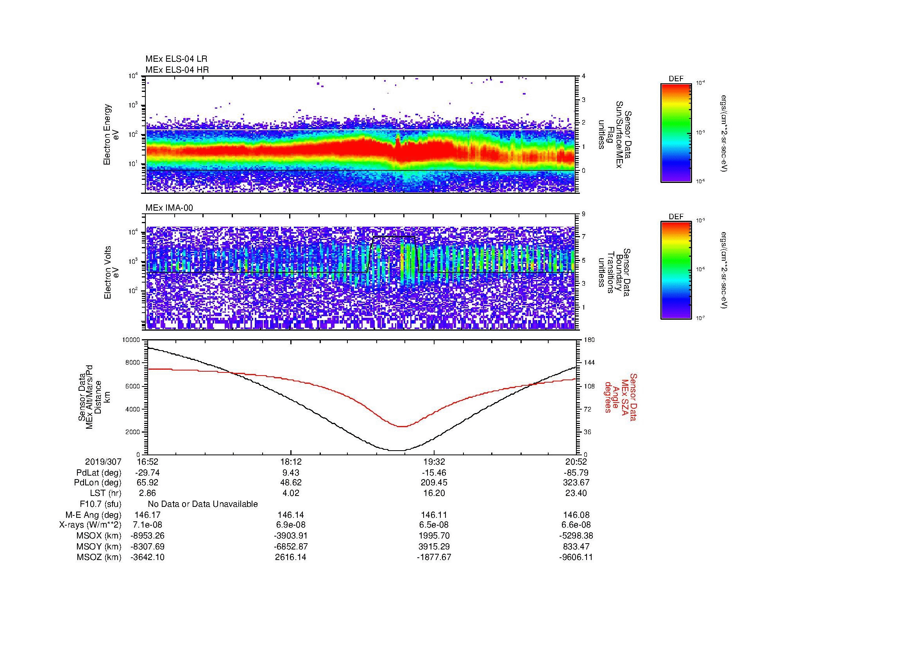This screenshot has height=646, width=914.
Task: Click the LST value 2.86
Action: coord(147,493)
